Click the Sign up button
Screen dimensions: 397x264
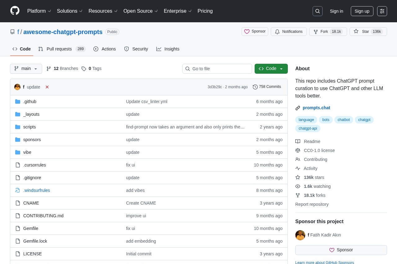tap(362, 11)
